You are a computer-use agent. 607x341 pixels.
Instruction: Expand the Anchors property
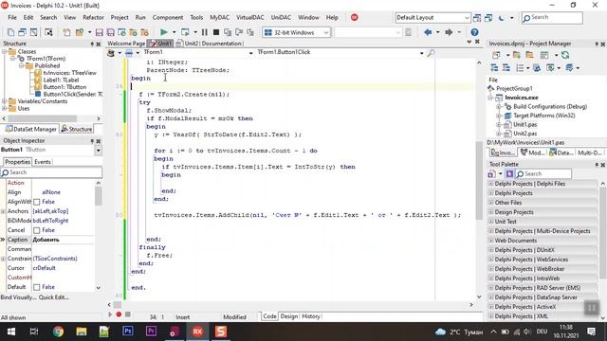pos(3,211)
